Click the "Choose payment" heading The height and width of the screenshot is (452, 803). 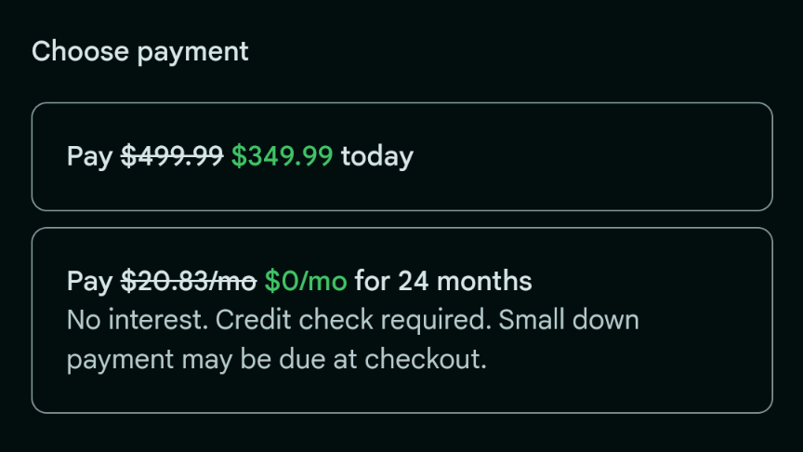(x=140, y=52)
